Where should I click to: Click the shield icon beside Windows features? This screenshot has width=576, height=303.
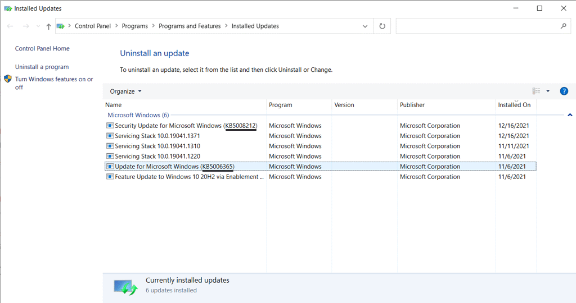click(x=8, y=79)
